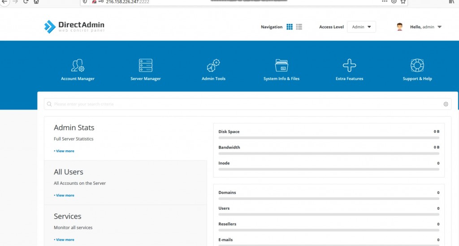Open browser library icon
The image size is (459, 246).
(x=452, y=2)
